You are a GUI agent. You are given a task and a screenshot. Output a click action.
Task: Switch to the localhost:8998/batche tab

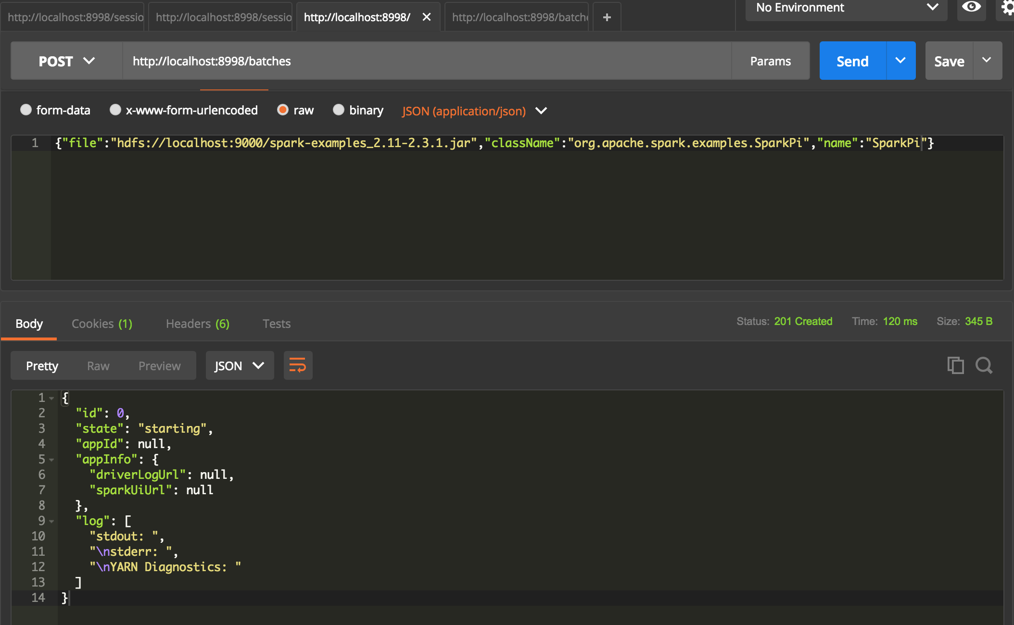tap(517, 17)
